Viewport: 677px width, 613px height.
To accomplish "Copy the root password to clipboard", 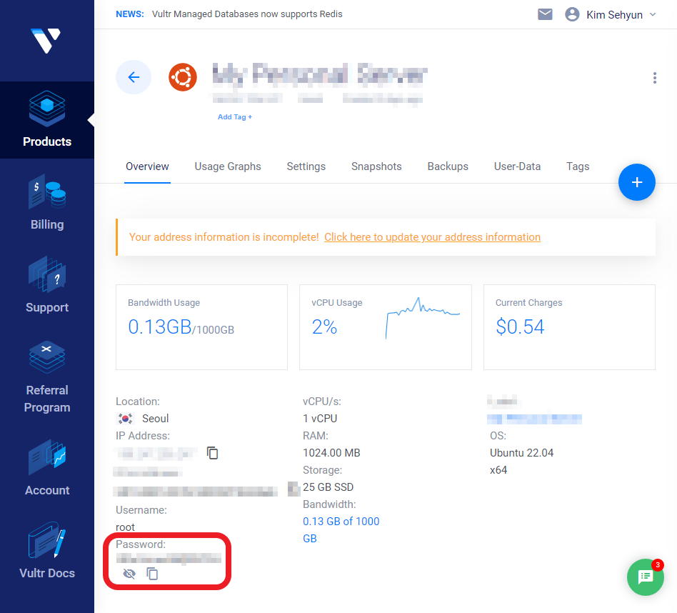I will pos(152,574).
